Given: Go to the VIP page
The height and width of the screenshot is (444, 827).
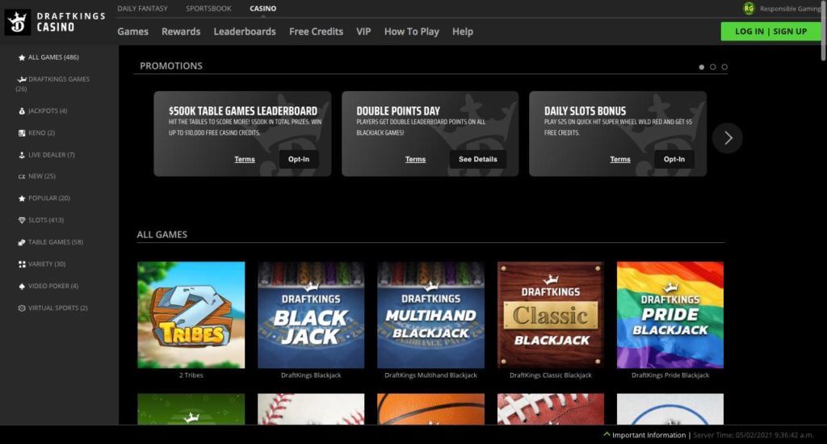Looking at the screenshot, I should (x=363, y=31).
